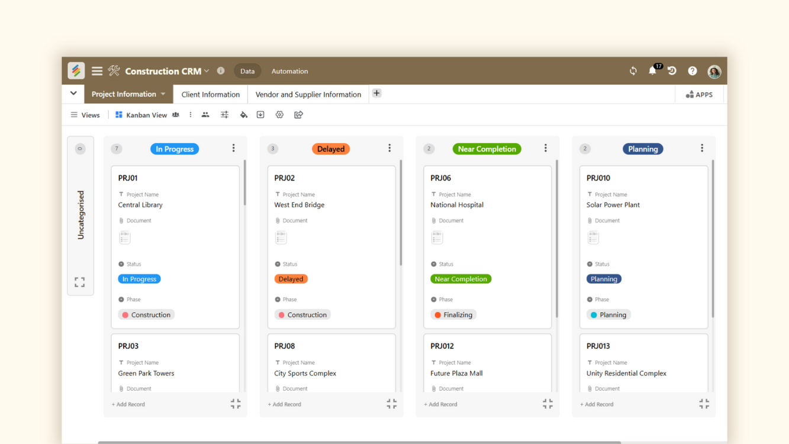The height and width of the screenshot is (444, 789).
Task: Click the sync refresh icon
Action: [633, 71]
